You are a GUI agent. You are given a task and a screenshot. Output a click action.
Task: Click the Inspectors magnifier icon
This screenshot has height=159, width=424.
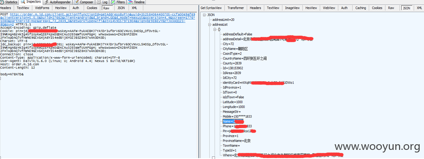tap(23, 2)
